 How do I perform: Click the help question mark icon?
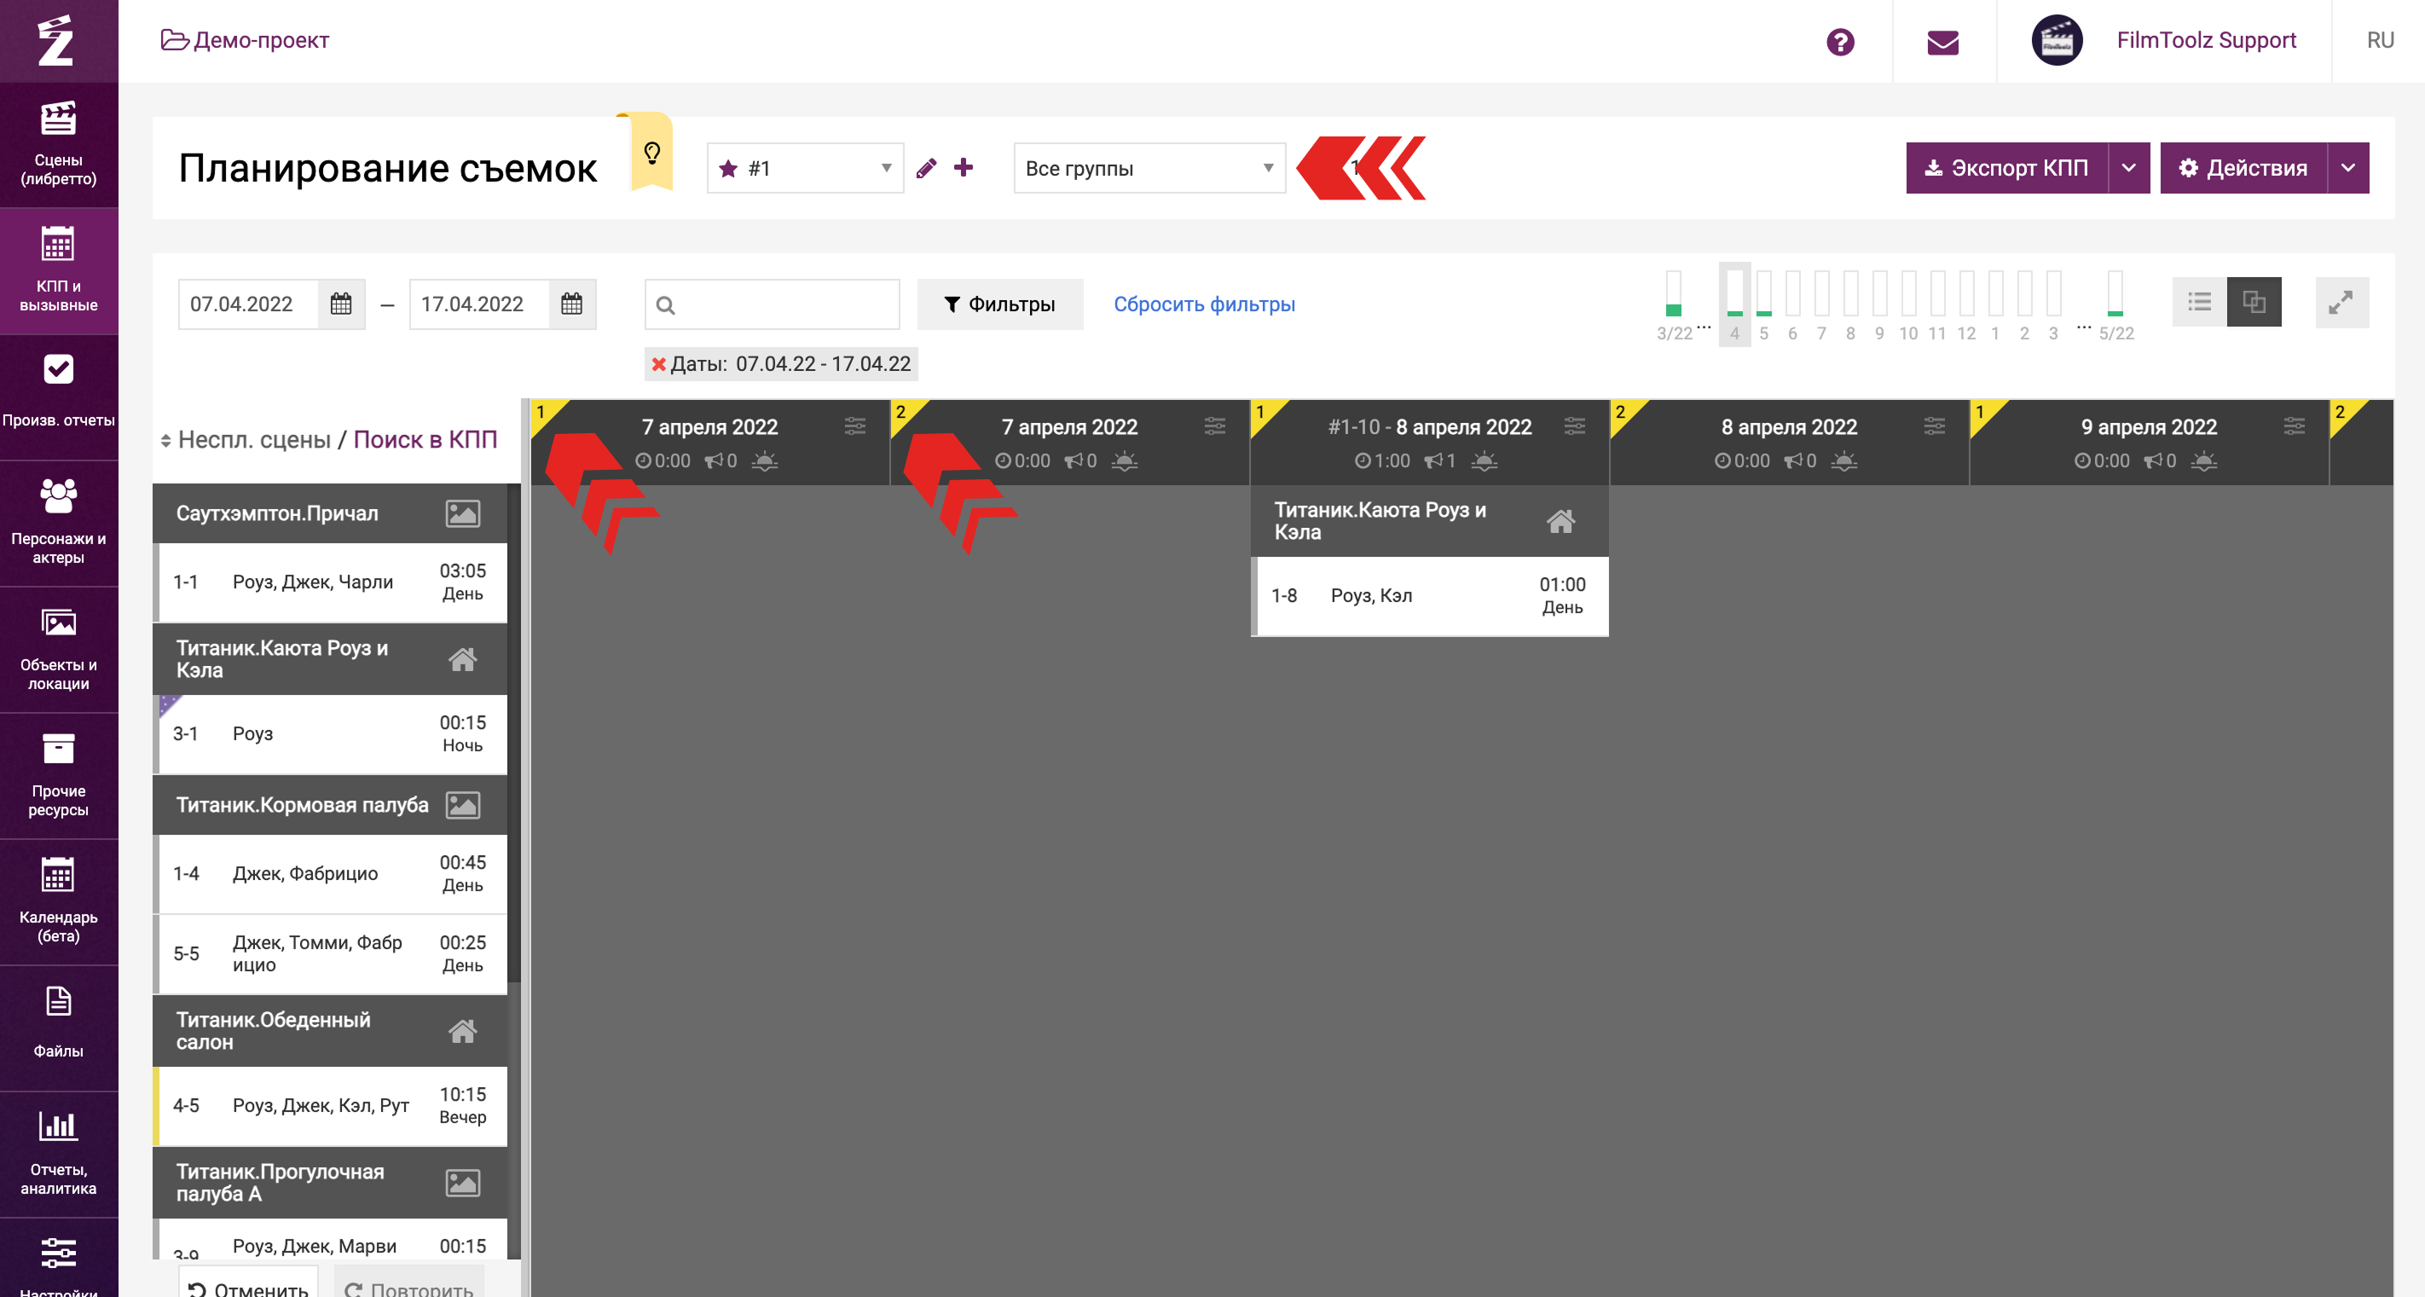pos(1839,42)
